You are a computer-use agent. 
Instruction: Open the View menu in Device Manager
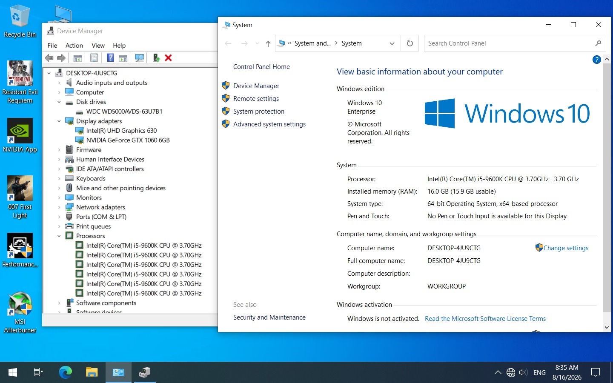tap(98, 46)
